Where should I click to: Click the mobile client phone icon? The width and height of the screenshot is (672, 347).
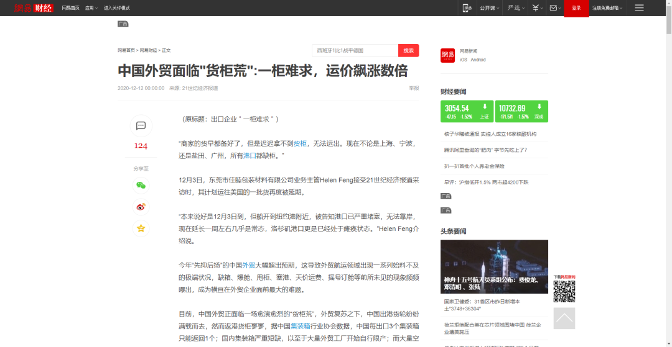[467, 8]
